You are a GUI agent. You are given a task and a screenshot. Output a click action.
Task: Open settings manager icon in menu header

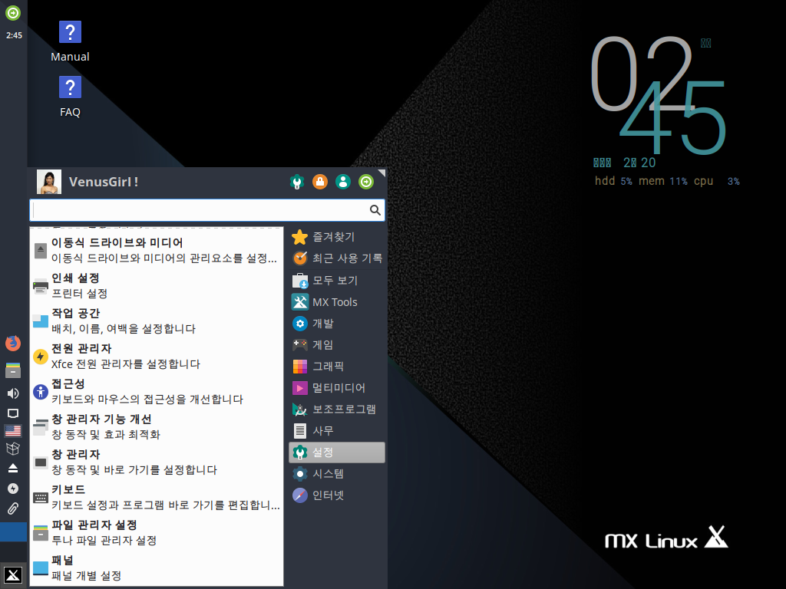click(297, 181)
